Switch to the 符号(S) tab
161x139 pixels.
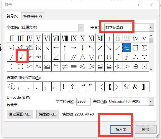[x=12, y=16]
